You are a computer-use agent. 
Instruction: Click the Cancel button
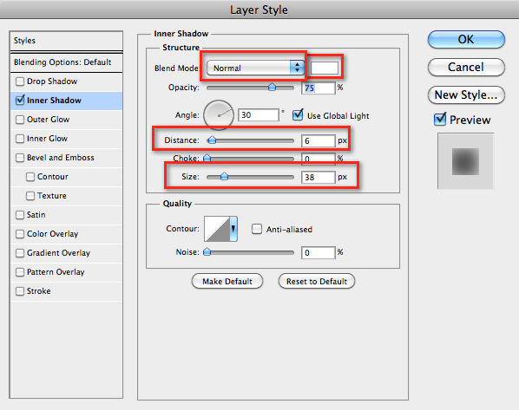click(x=466, y=67)
